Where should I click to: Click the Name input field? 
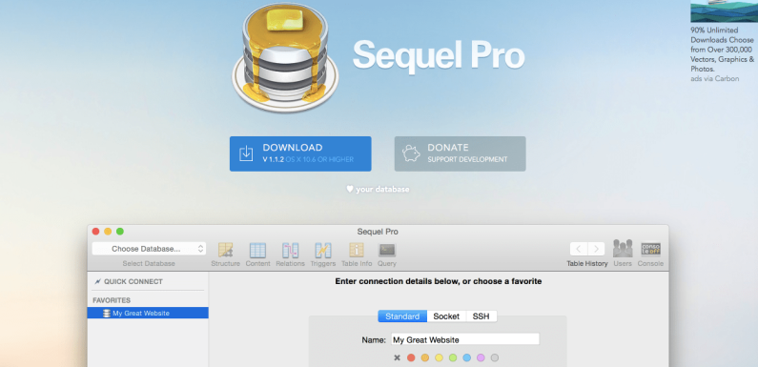pos(464,339)
